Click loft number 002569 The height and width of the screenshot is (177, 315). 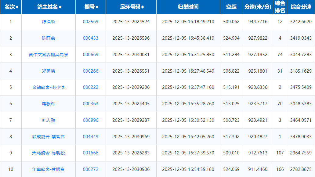(91, 22)
